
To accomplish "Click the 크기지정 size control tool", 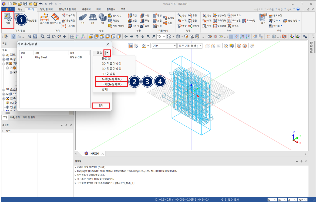I will point(44,19).
